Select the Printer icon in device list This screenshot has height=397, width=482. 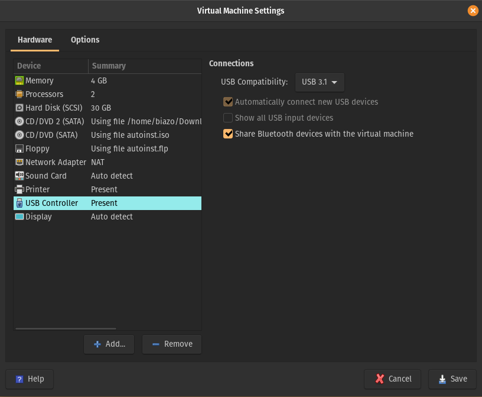pos(19,189)
